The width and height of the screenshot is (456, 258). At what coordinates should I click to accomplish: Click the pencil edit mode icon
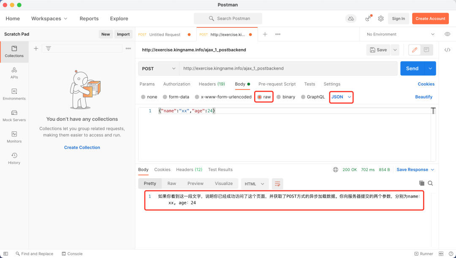click(x=415, y=50)
